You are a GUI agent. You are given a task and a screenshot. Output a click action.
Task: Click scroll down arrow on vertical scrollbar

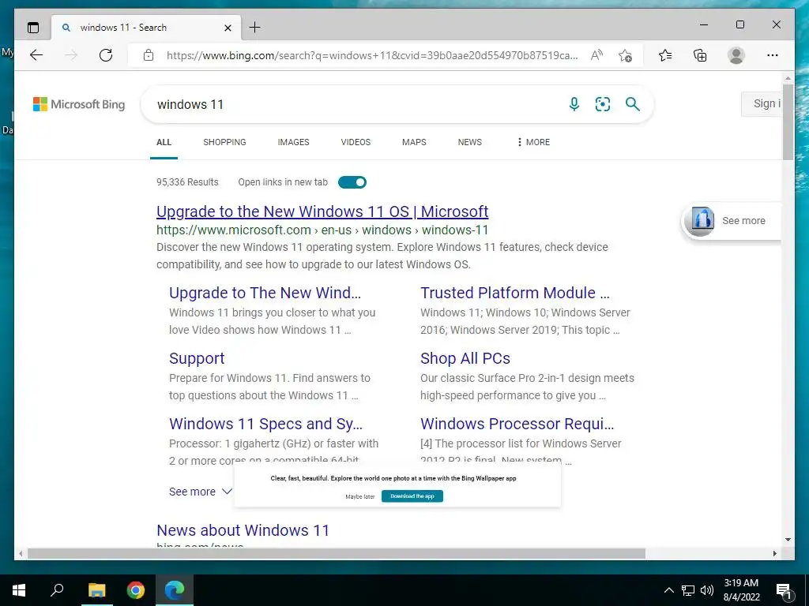point(788,540)
